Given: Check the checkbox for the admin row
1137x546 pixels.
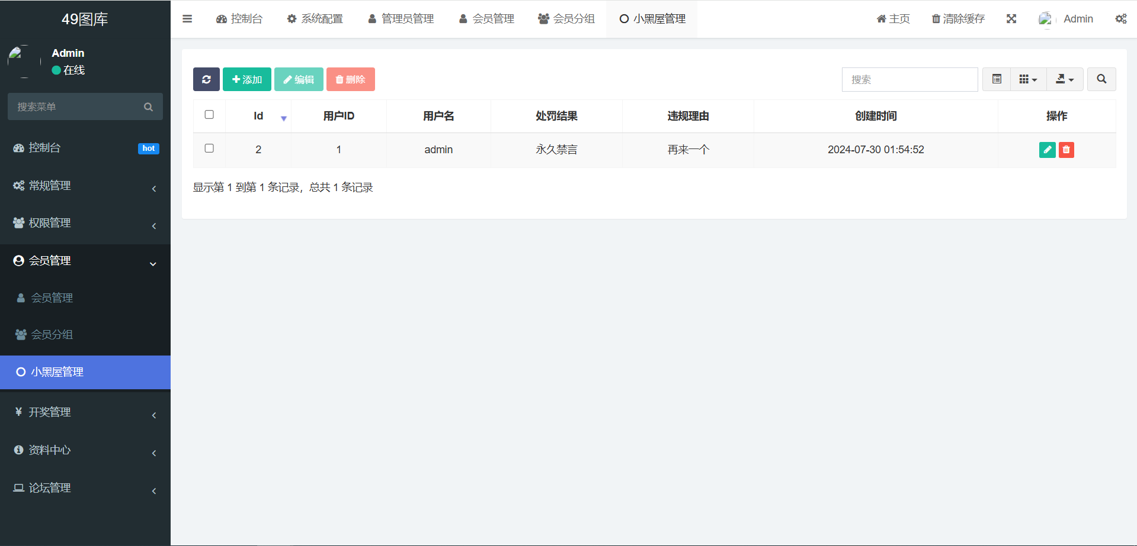Looking at the screenshot, I should point(209,148).
